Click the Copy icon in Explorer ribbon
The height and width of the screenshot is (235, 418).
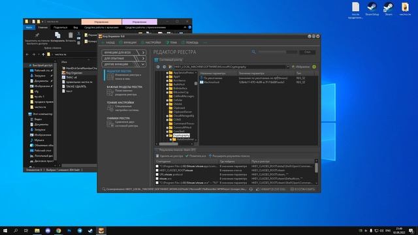(57, 35)
